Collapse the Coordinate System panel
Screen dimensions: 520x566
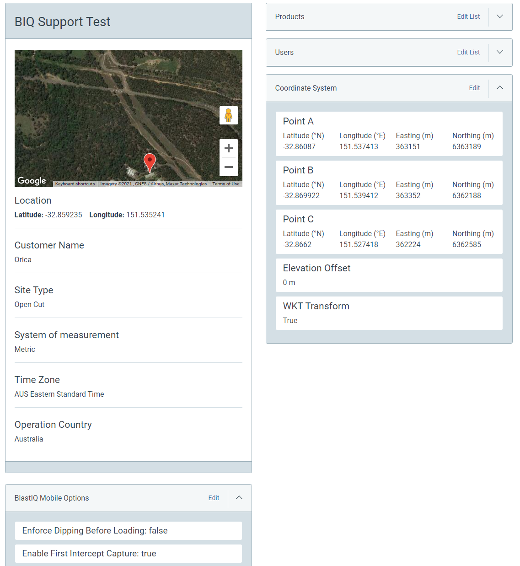click(500, 88)
